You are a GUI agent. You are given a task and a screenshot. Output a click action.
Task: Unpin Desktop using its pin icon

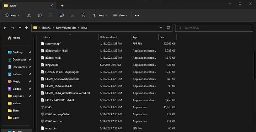(x=30, y=52)
